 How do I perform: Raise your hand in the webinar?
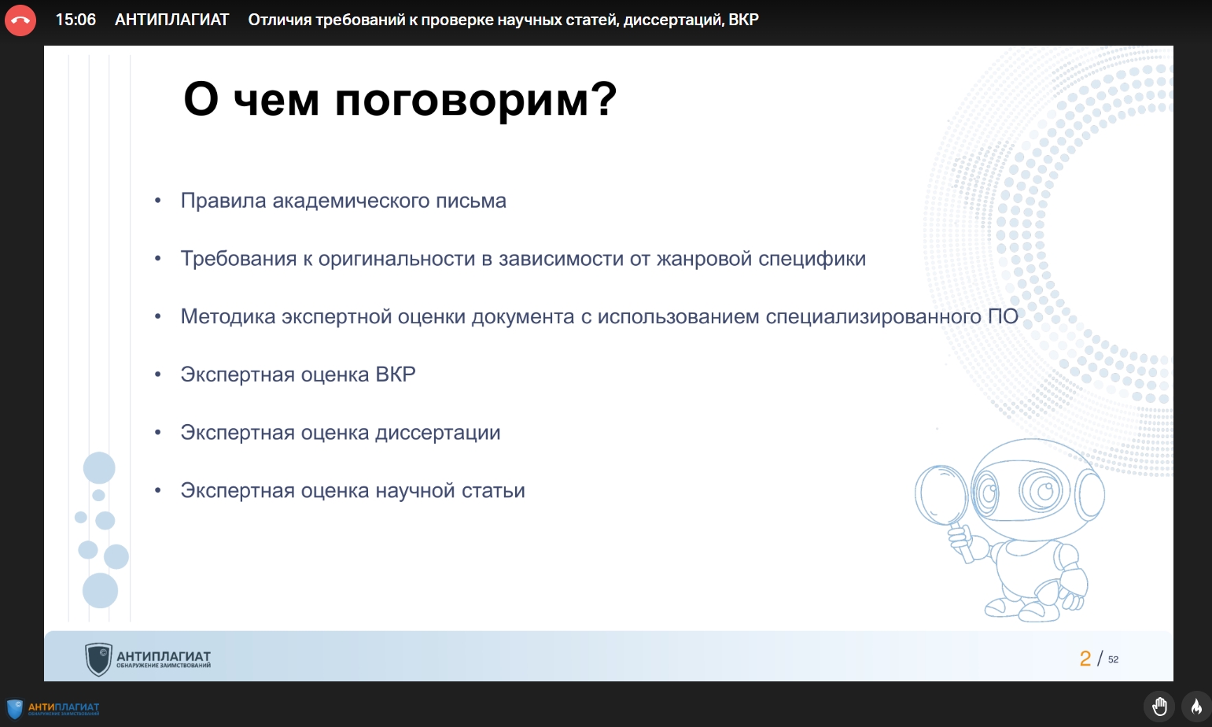click(x=1159, y=706)
